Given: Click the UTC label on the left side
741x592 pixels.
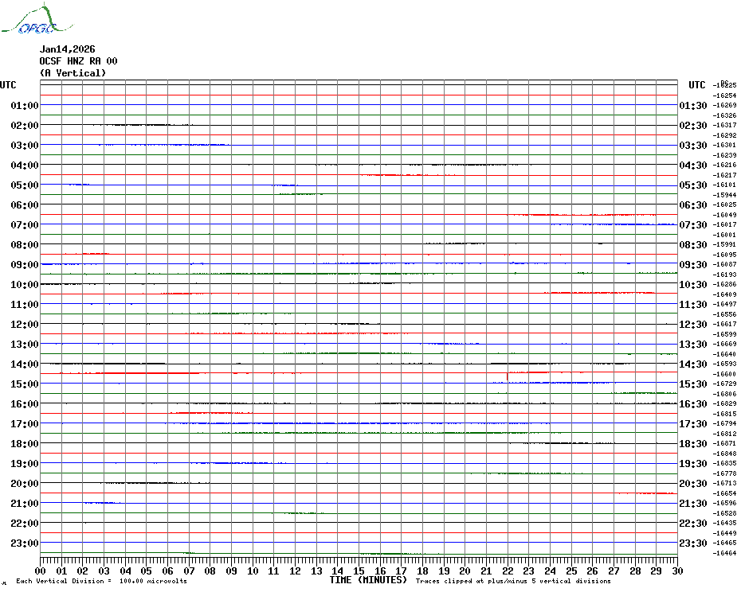Looking at the screenshot, I should click(x=8, y=85).
